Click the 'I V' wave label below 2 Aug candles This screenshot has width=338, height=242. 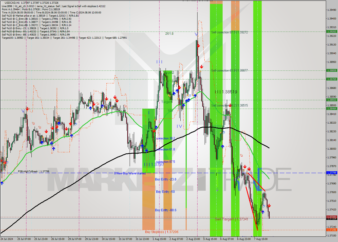(179, 126)
